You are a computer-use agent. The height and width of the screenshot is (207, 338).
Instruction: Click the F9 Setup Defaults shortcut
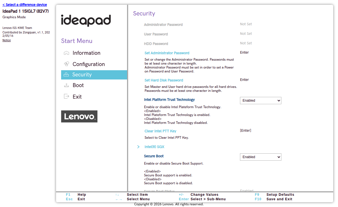click(275, 195)
